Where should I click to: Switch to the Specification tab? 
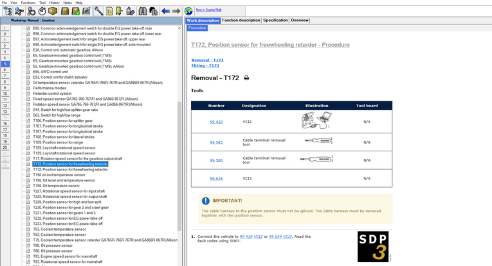pyautogui.click(x=275, y=21)
